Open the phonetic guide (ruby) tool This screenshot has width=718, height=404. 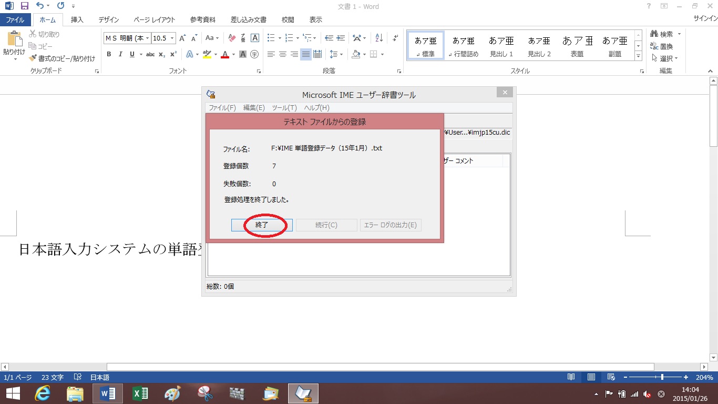(243, 38)
